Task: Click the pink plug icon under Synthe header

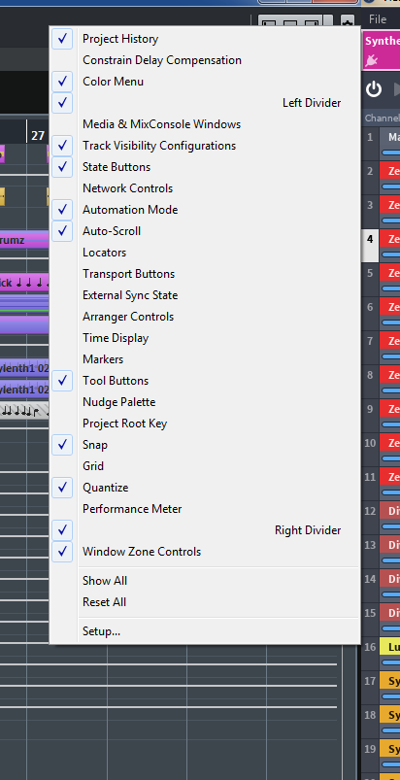Action: pos(372,60)
